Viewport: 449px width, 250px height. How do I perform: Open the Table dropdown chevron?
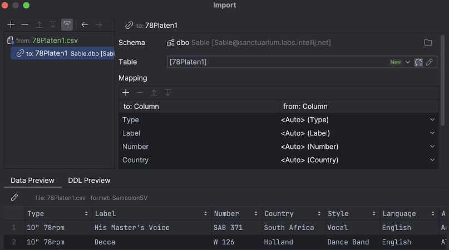(x=407, y=62)
